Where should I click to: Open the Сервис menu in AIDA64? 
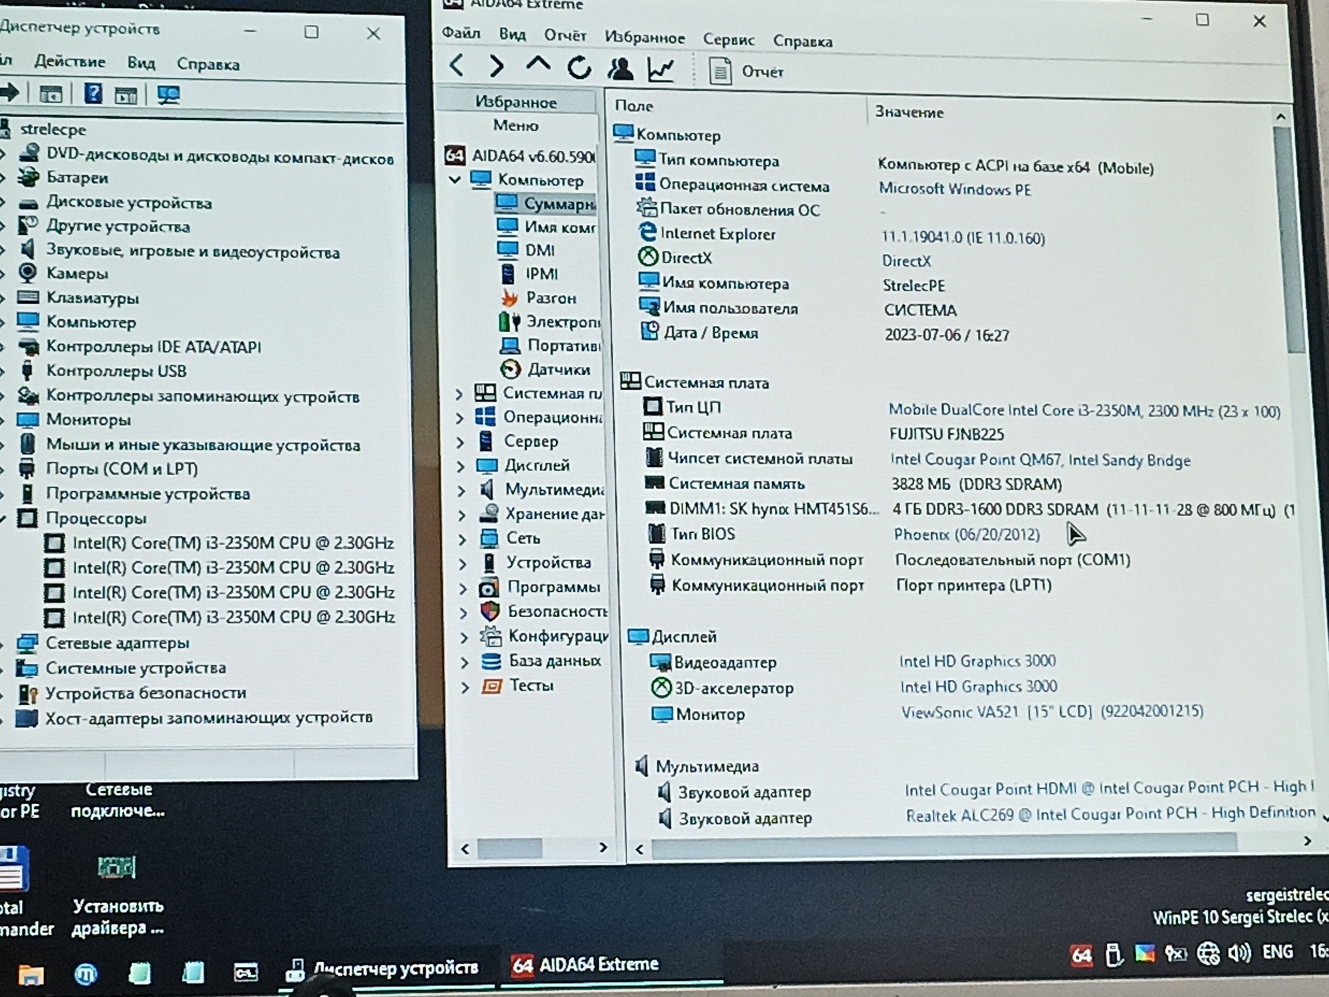point(729,40)
